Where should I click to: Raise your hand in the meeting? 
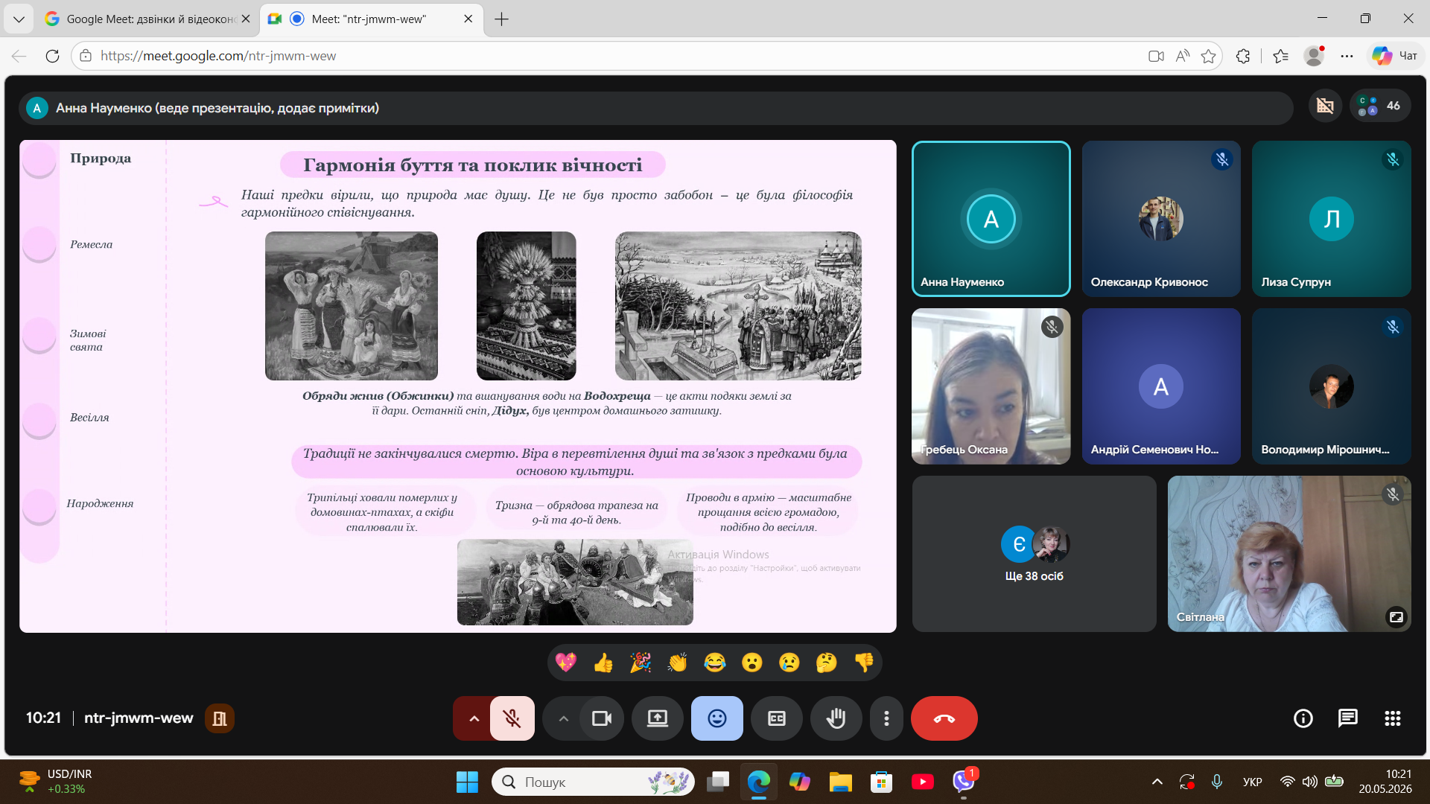pyautogui.click(x=836, y=718)
